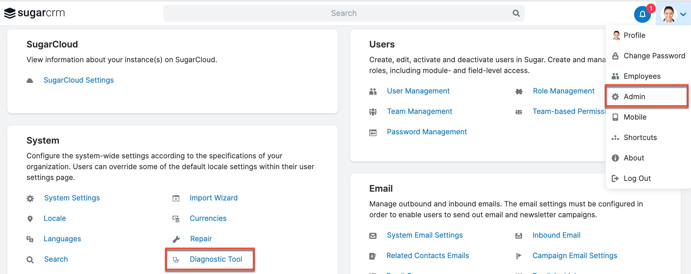Open Change Password menu entry

tap(654, 56)
